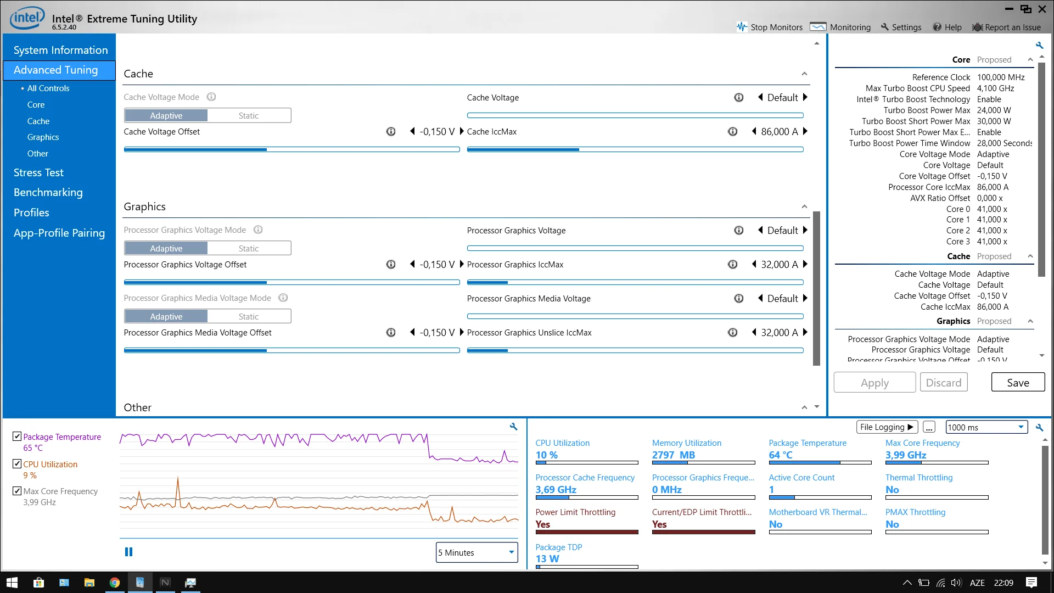Open the 5 Minutes time range dropdown

(476, 552)
